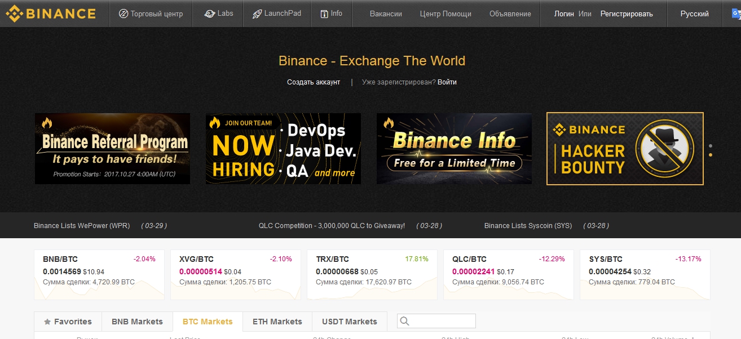Open the Info page
The image size is (741, 339).
click(330, 14)
